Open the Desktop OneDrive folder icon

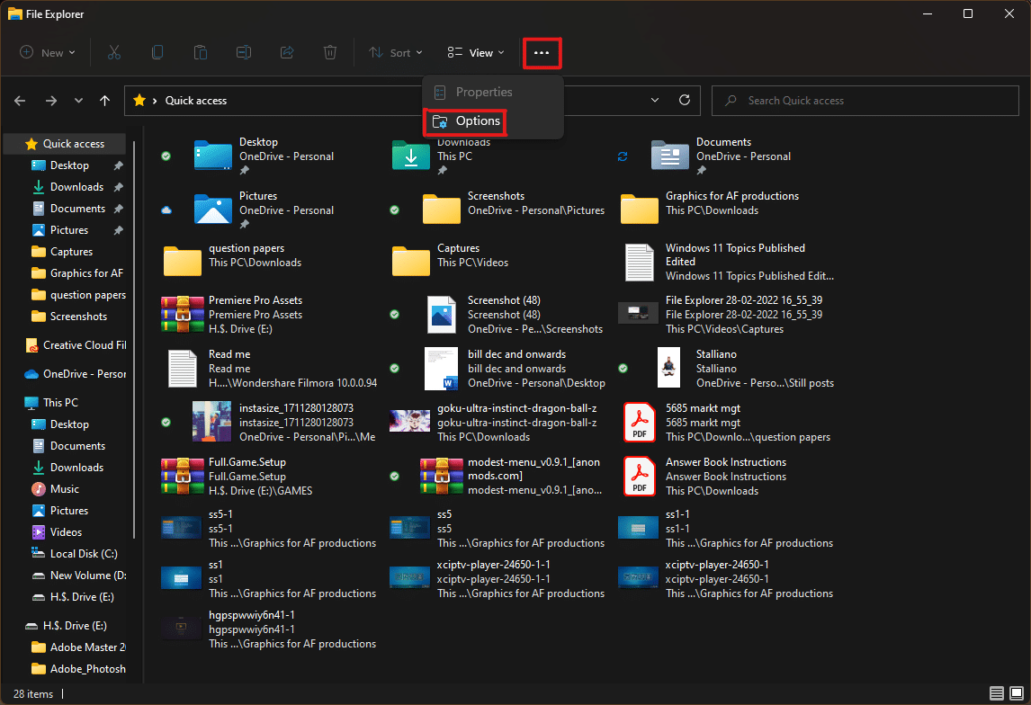(x=212, y=156)
